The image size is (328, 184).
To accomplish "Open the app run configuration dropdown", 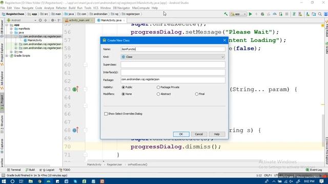I will click(x=238, y=14).
